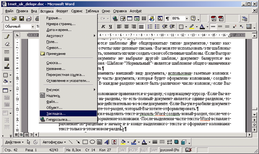Toggle bulleted list

(157, 26)
